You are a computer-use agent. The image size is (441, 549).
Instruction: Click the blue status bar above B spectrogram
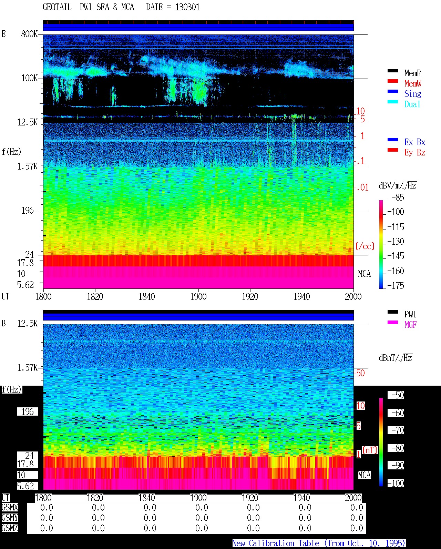pyautogui.click(x=198, y=317)
